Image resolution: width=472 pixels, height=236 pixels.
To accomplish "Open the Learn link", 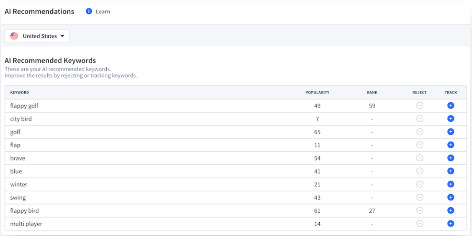I will point(103,12).
